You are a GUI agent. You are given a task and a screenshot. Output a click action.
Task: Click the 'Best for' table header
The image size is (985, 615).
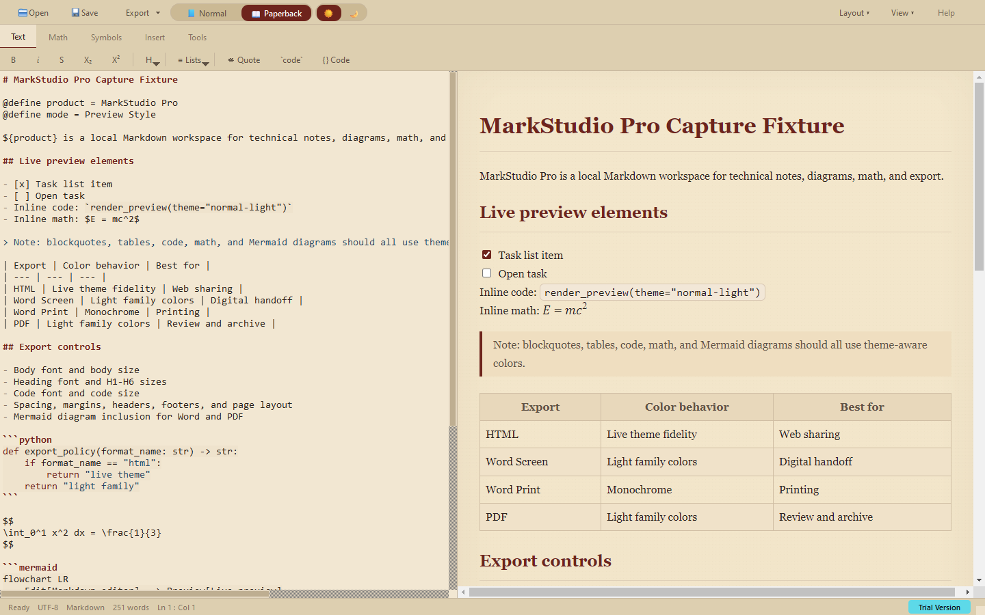(x=862, y=407)
